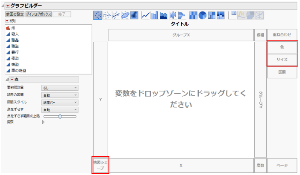Expand the 変数 disclosure triangle

(x=43, y=122)
